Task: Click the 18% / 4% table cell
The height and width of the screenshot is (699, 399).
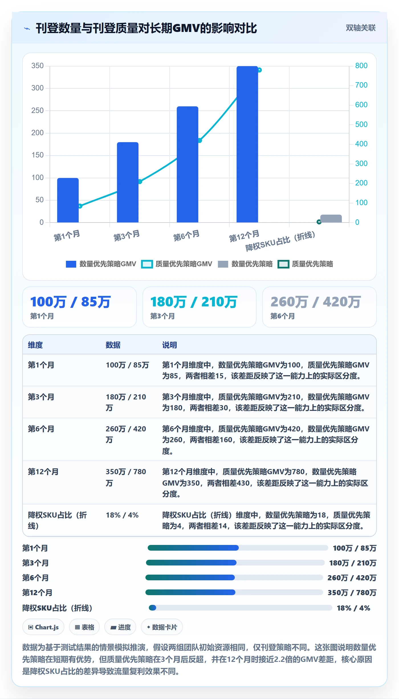Action: point(122,515)
